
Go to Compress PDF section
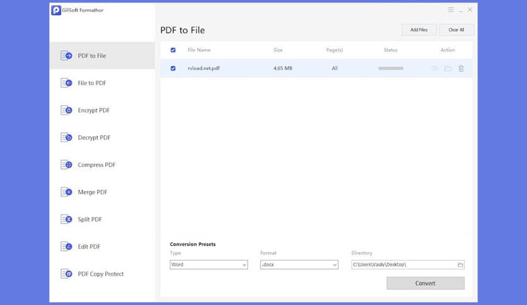click(x=102, y=164)
